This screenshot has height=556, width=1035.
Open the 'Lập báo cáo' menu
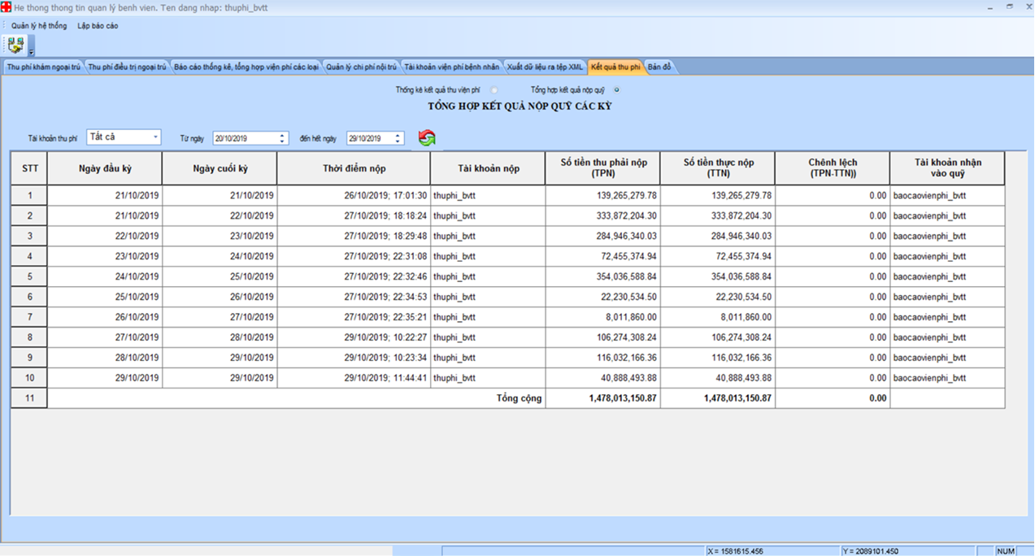(98, 26)
